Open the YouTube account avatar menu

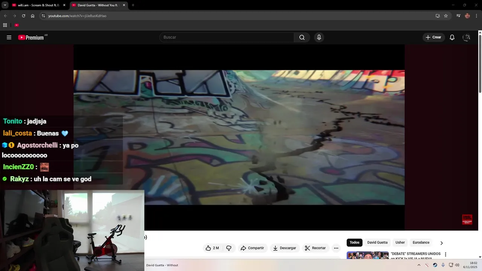pos(467,37)
